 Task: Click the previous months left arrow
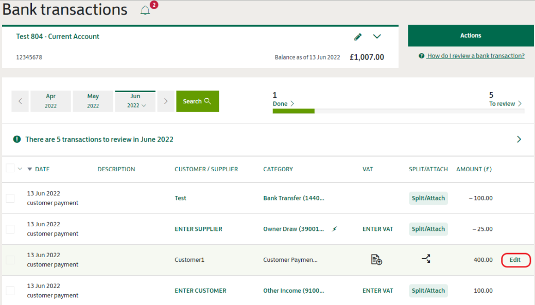20,101
